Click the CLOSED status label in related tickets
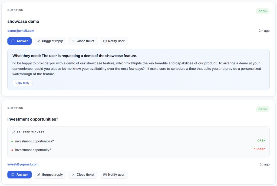This screenshot has height=186, width=277. (259, 149)
